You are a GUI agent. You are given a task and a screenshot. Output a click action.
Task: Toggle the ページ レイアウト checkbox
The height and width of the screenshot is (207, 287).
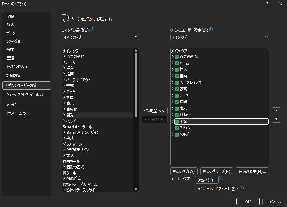coord(177,82)
